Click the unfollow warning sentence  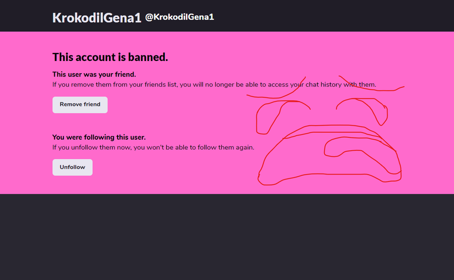click(153, 147)
